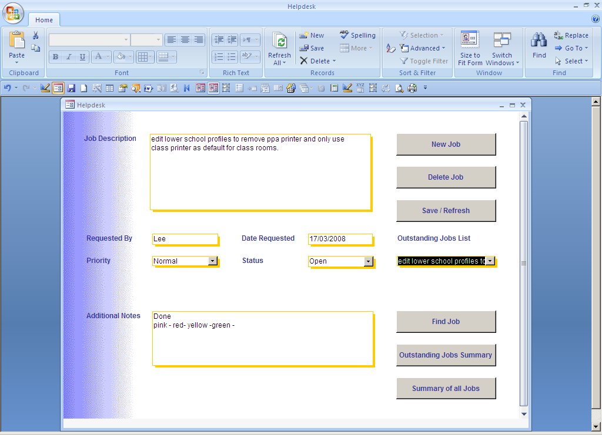
Task: Switch to the Home ribbon tab
Action: point(44,20)
